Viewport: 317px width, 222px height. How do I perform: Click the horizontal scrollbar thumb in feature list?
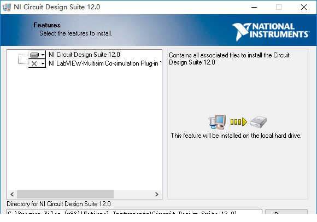click(65, 194)
